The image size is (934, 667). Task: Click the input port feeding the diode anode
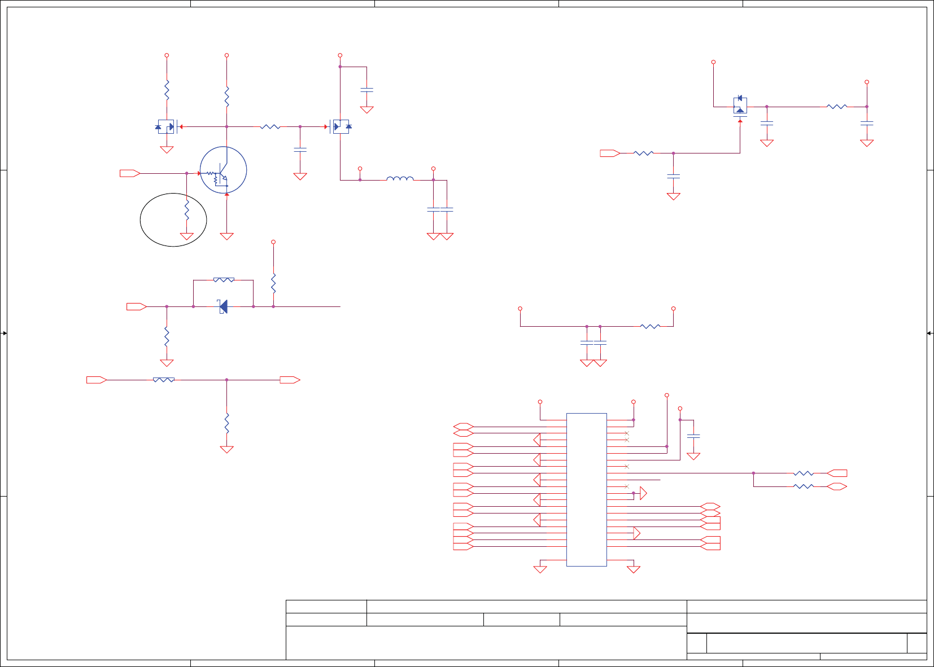pos(137,306)
